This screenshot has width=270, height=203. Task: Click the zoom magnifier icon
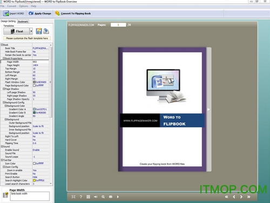tap(103, 197)
